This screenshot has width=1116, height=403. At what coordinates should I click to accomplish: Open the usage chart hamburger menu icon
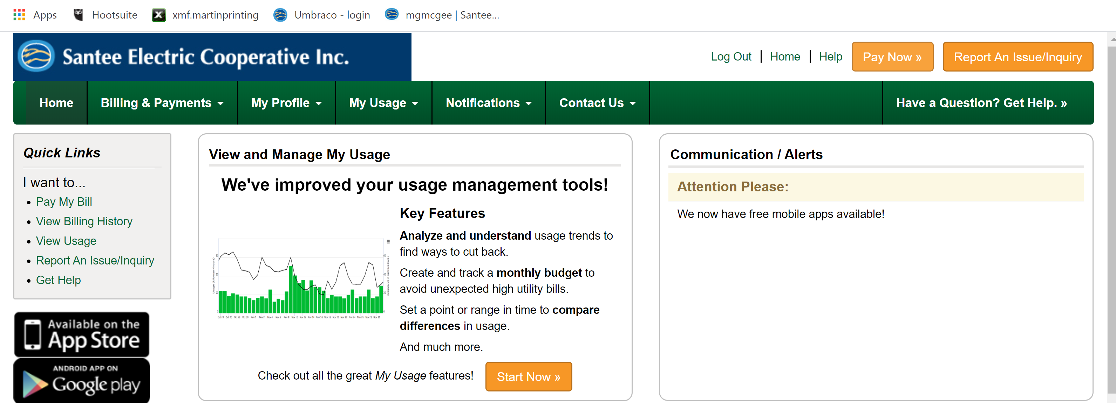[x=388, y=241]
